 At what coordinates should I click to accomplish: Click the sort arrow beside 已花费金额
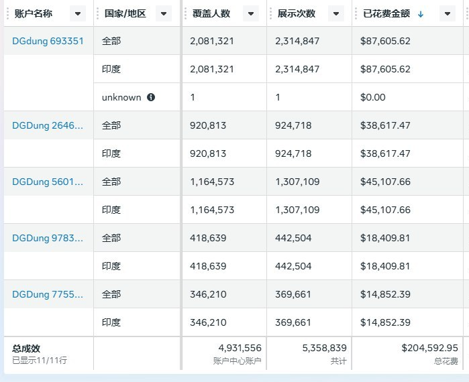(x=421, y=14)
